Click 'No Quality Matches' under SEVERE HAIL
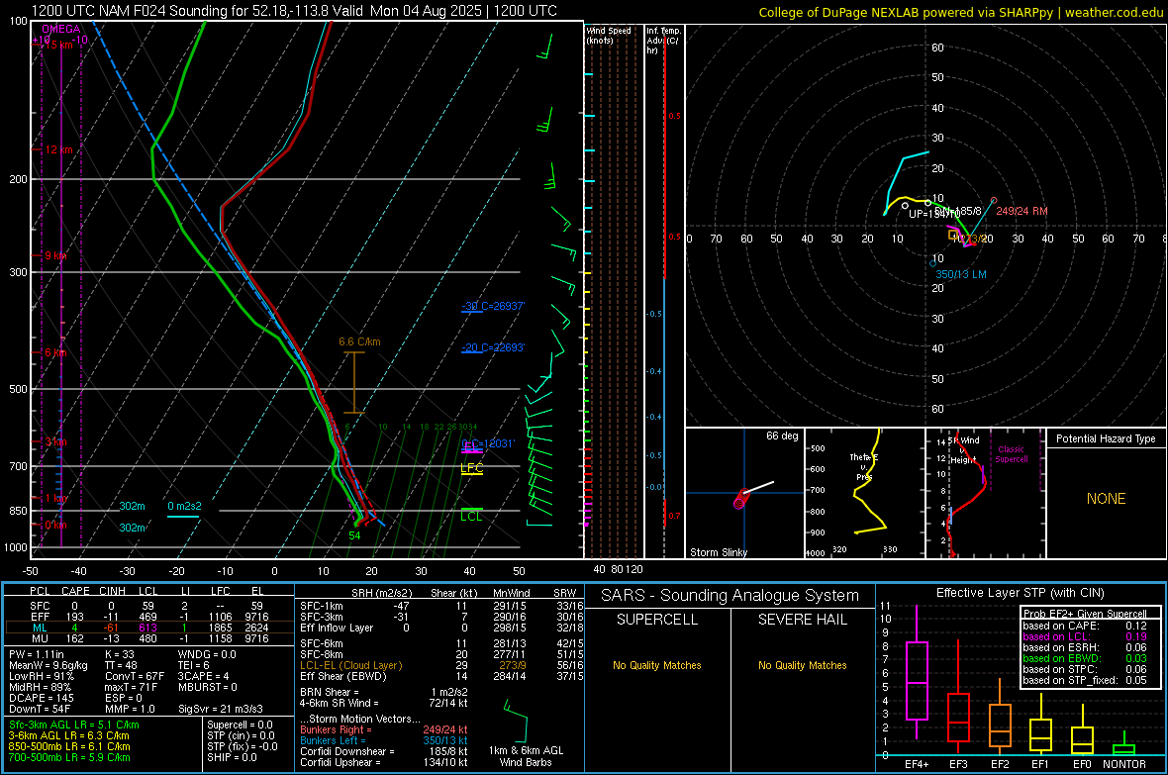 click(x=802, y=665)
